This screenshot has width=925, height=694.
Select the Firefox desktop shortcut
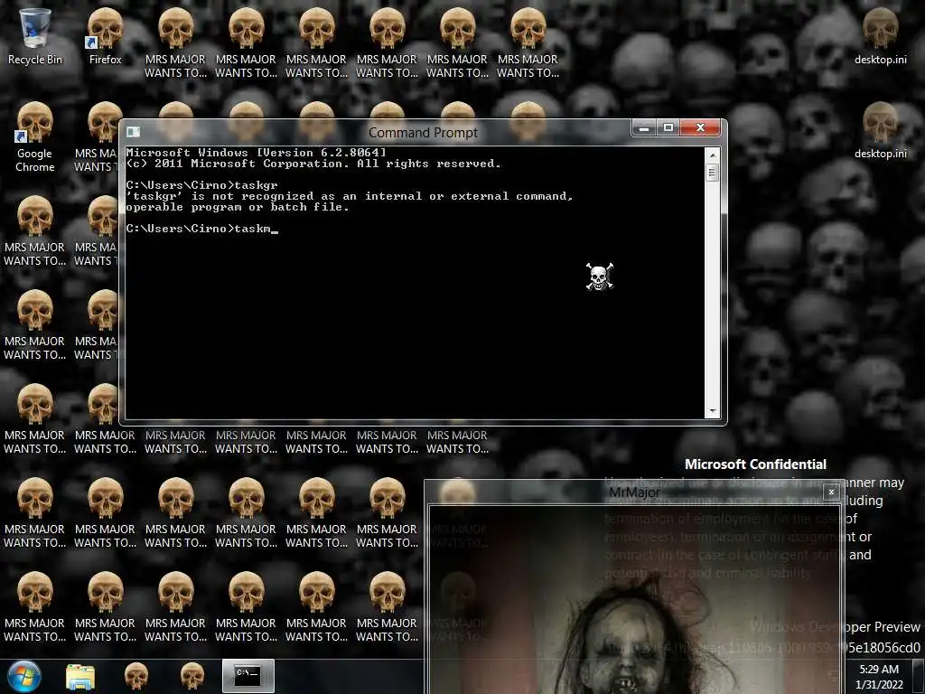click(105, 35)
